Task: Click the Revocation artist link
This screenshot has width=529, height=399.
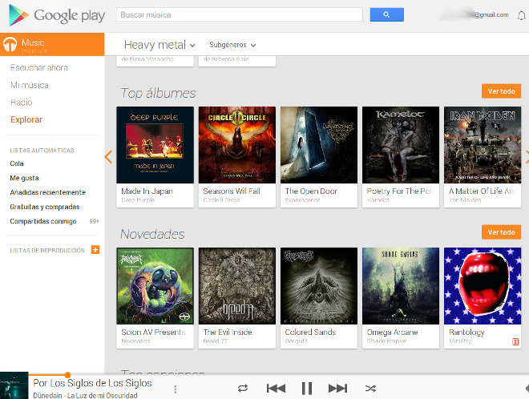Action: click(135, 341)
